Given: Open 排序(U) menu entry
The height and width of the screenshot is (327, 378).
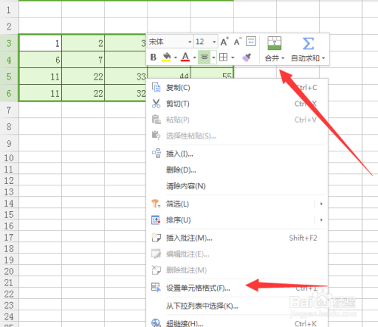Looking at the screenshot, I should click(x=237, y=220).
